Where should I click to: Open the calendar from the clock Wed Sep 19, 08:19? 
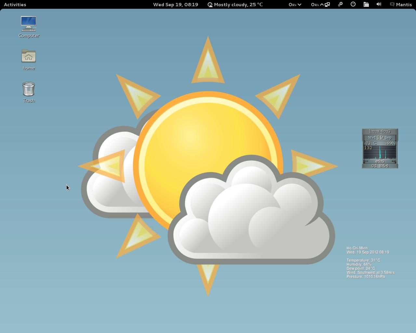pos(175,5)
